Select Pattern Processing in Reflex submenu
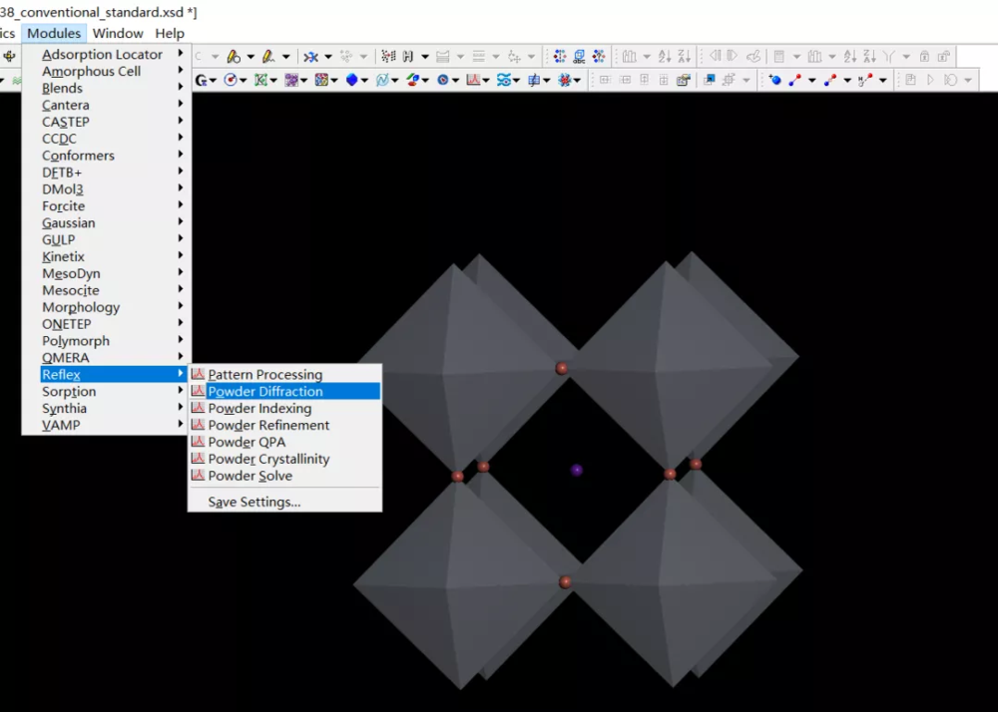Screen dimensions: 998x712 [x=284, y=374]
